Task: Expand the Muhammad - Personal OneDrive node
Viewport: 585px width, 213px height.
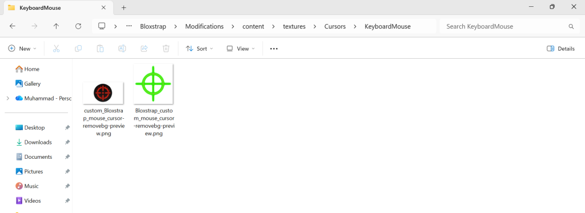Action: [7, 98]
